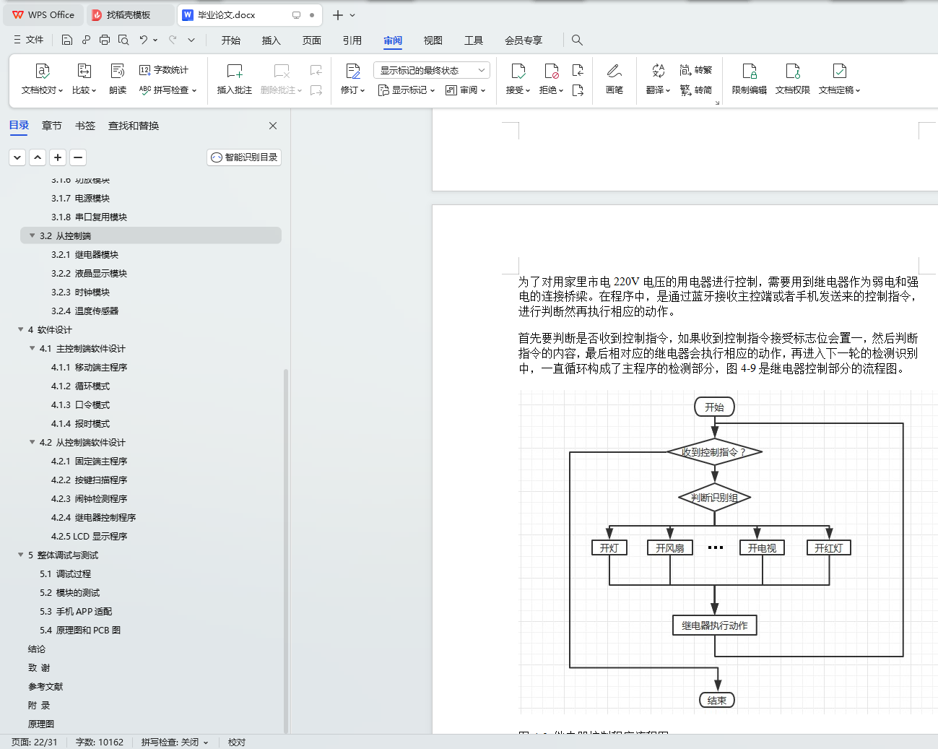
Task: Start 朗读 read aloud
Action: 118,79
